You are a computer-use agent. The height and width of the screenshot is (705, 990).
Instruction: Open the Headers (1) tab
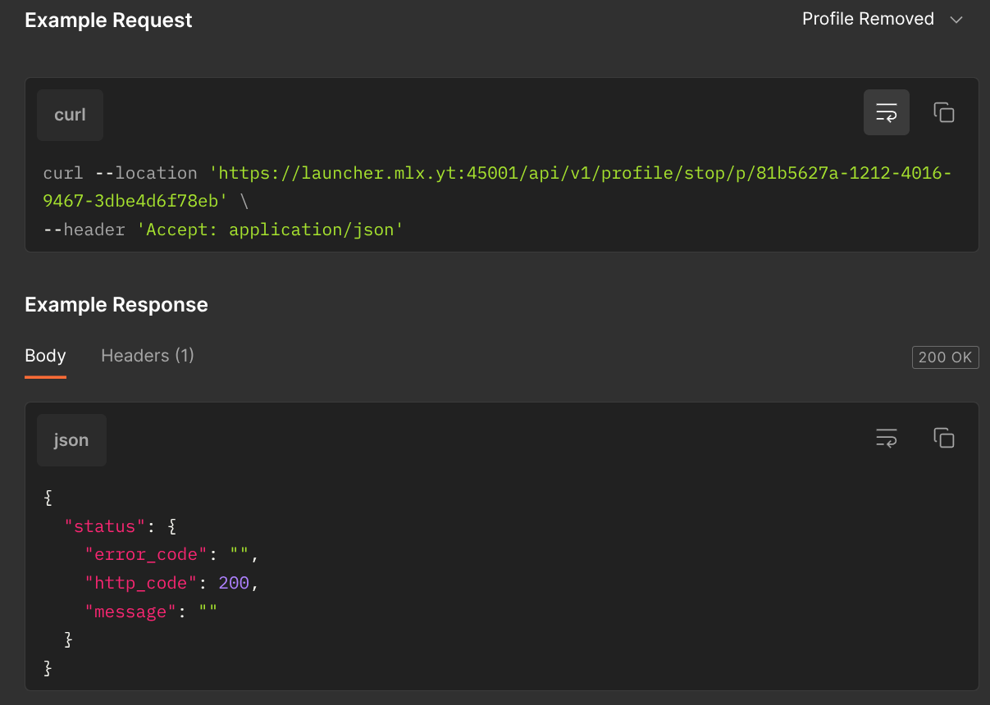[148, 356]
